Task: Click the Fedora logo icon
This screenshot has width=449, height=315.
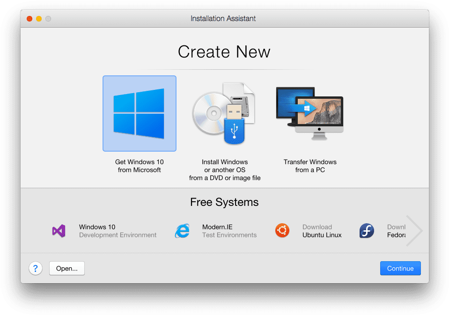Action: (367, 231)
